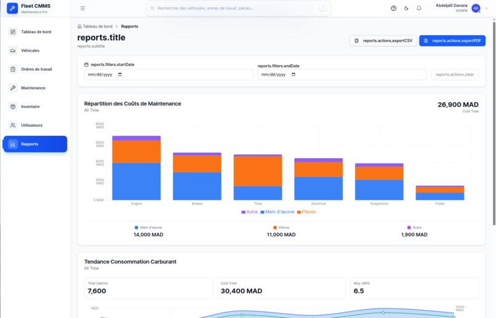Click the Fleet CMMS wrench logo
The height and width of the screenshot is (318, 496).
[12, 8]
